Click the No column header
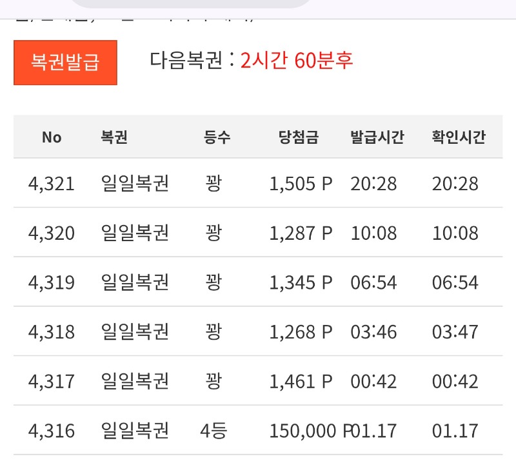This screenshot has width=516, height=463. [x=52, y=137]
